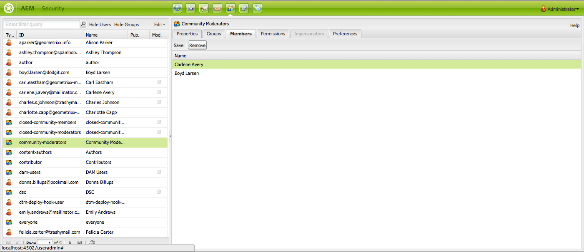This screenshot has height=252, width=584.
Task: Open the Digital Assets camera icon
Action: point(191,8)
